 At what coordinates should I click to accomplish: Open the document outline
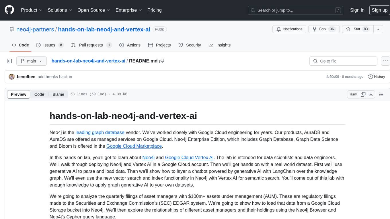coord(381,94)
